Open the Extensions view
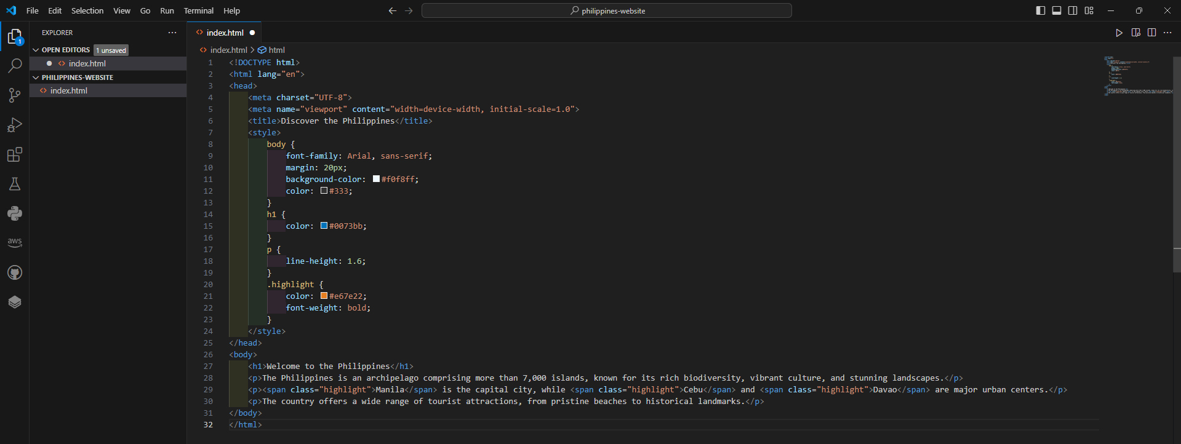The image size is (1181, 444). 15,154
